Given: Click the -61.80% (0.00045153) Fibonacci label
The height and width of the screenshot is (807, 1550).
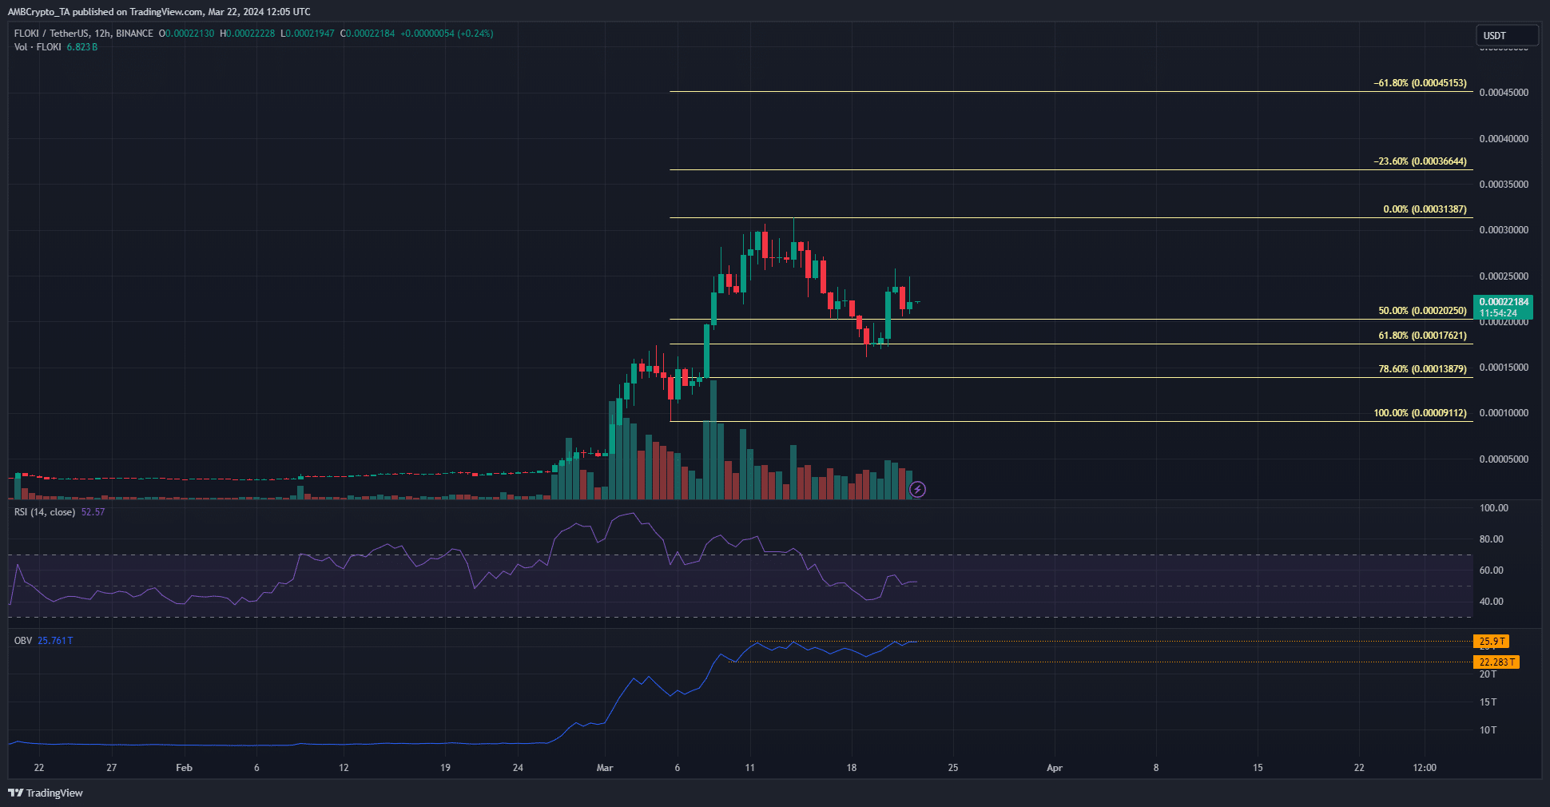Looking at the screenshot, I should tap(1421, 83).
